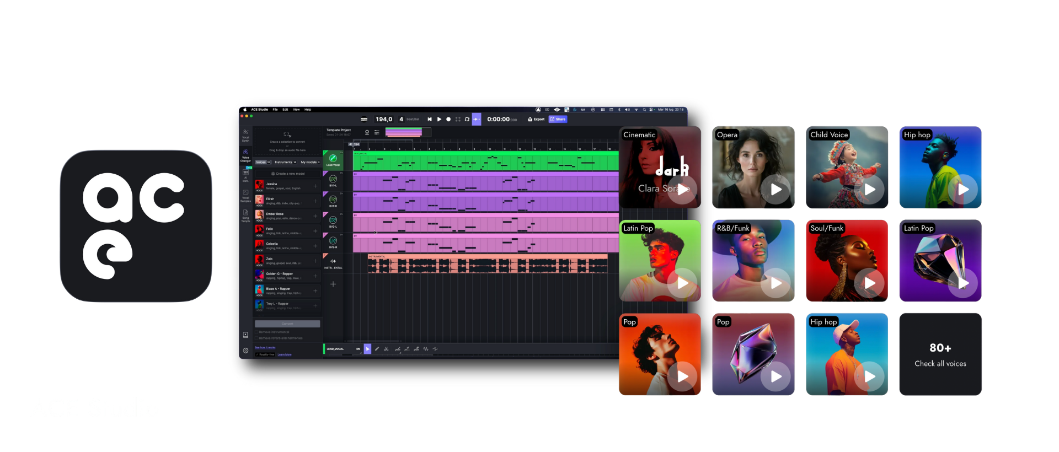Select the scissors cut tool
Image resolution: width=1059 pixels, height=452 pixels.
pos(386,349)
